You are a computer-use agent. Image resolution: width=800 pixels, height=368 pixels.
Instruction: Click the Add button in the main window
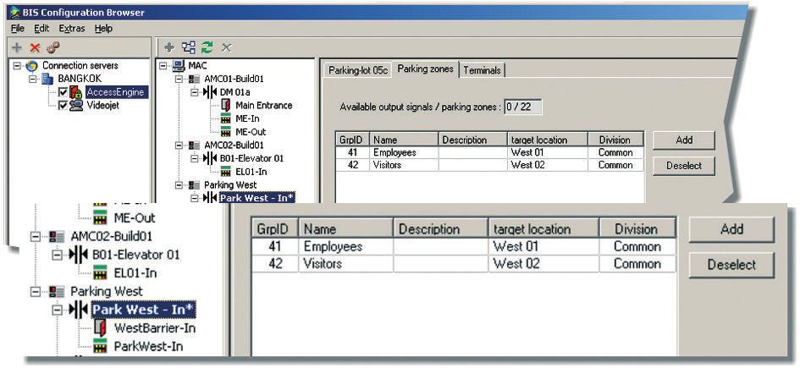point(684,140)
